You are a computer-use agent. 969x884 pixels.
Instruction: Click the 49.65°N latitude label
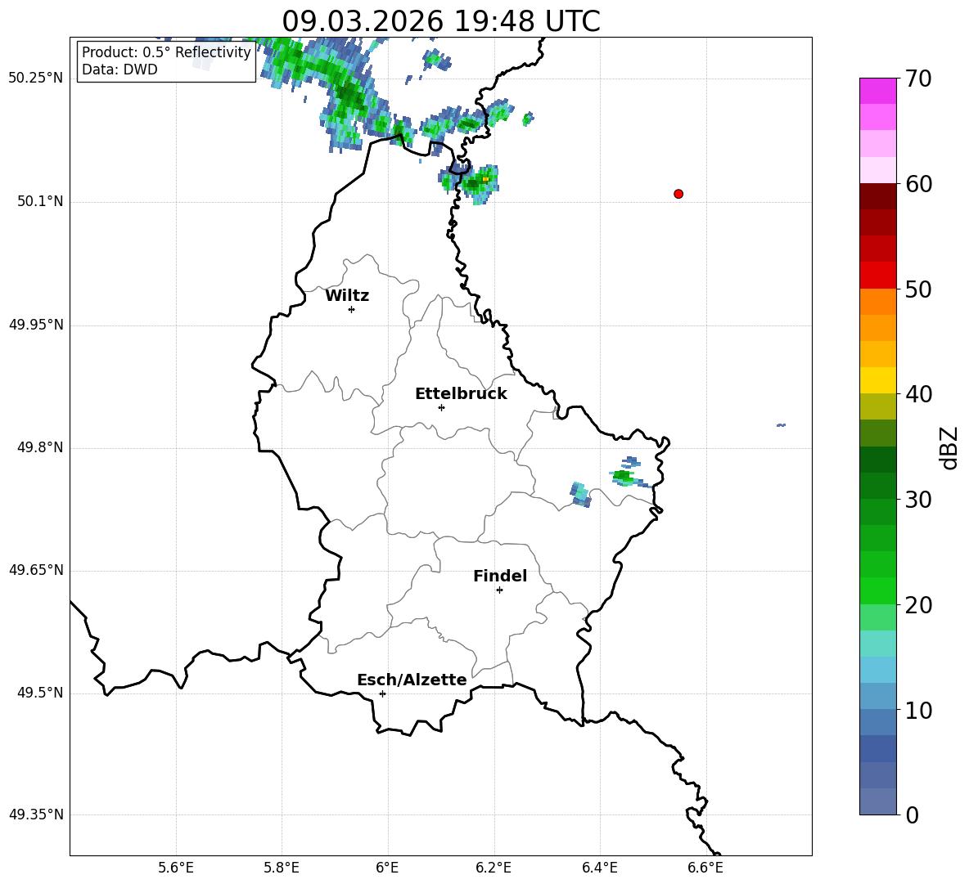point(36,570)
